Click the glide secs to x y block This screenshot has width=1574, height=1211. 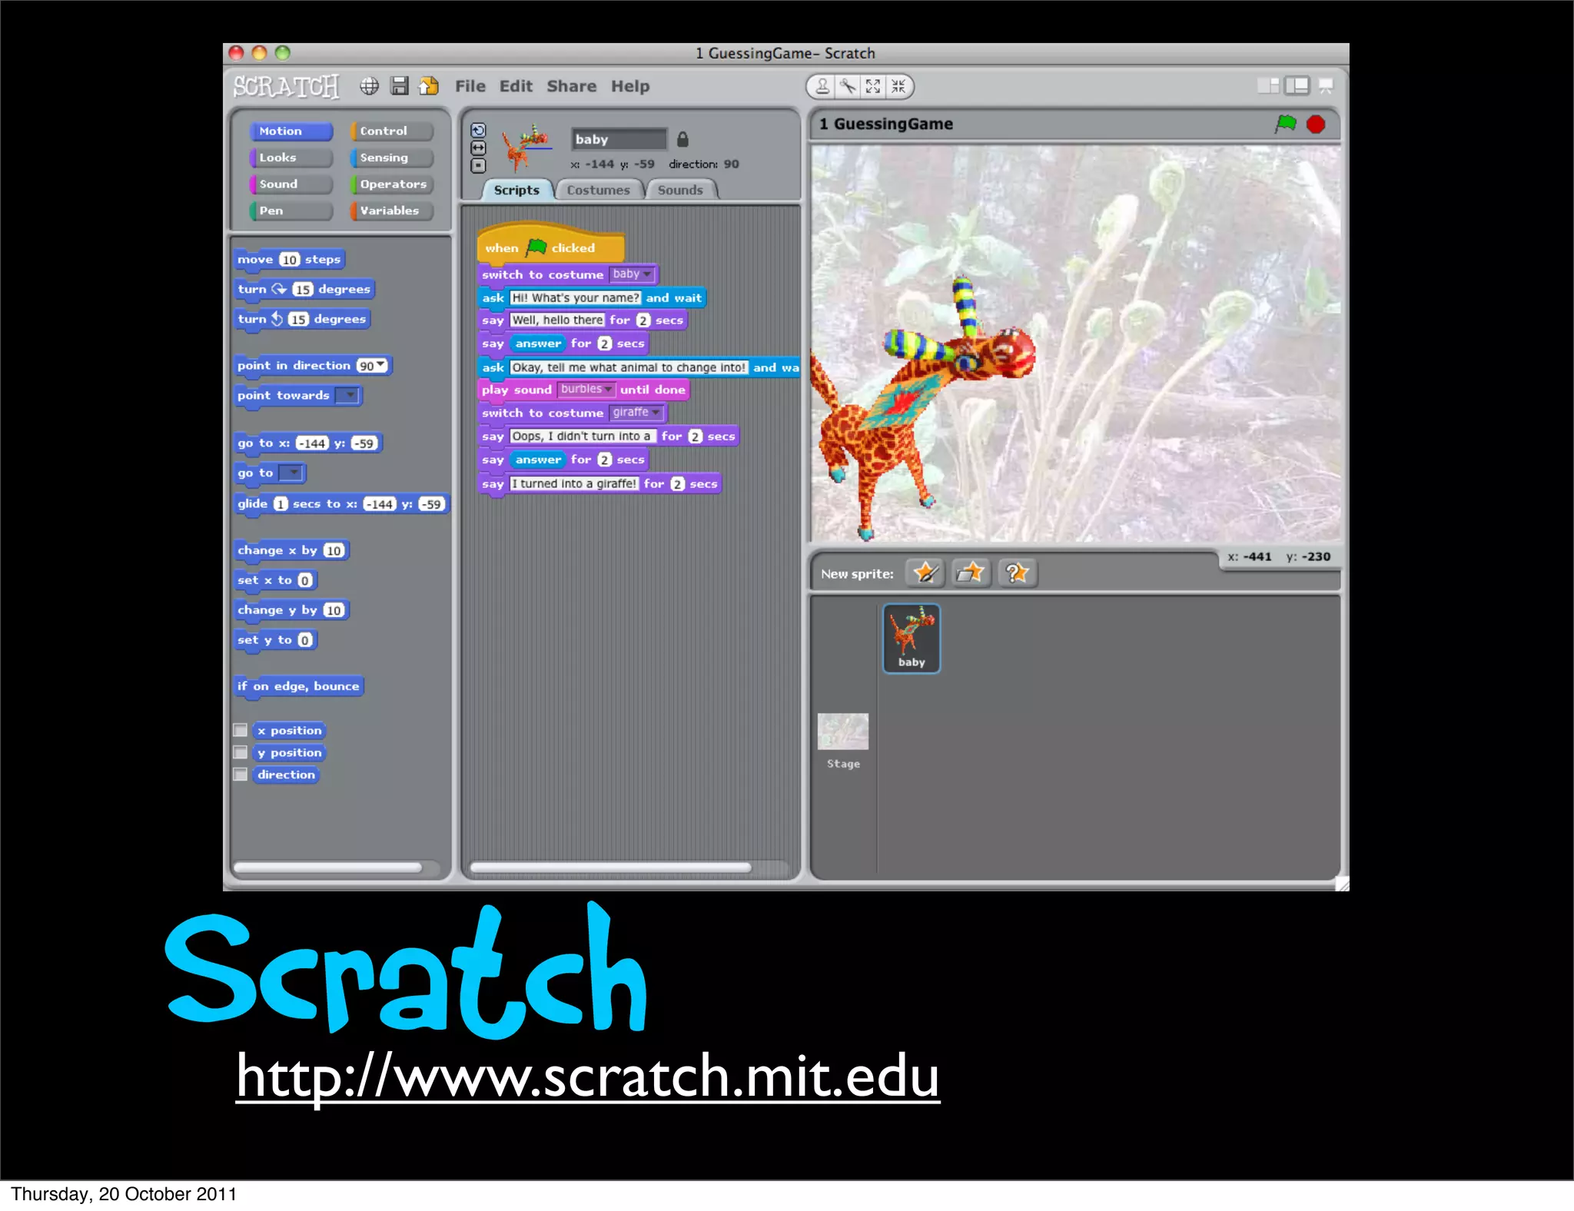tap(341, 504)
